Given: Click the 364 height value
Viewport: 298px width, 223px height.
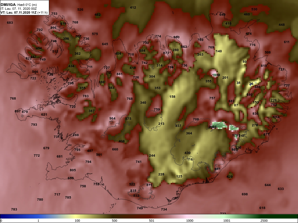Looking at the screenshot, I should tap(189, 133).
